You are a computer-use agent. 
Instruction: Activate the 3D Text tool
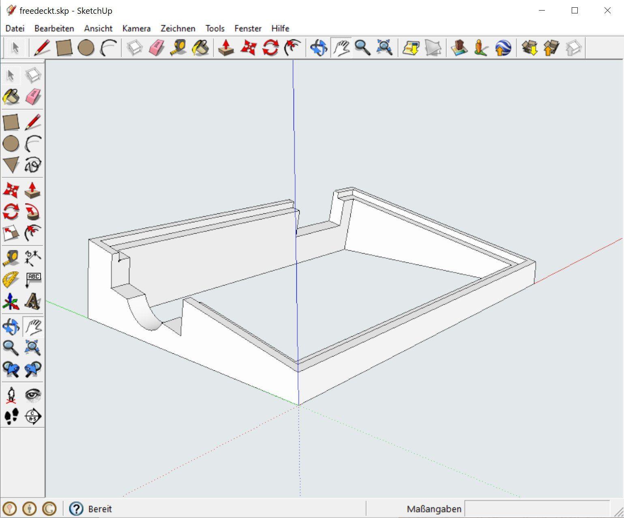click(x=33, y=301)
